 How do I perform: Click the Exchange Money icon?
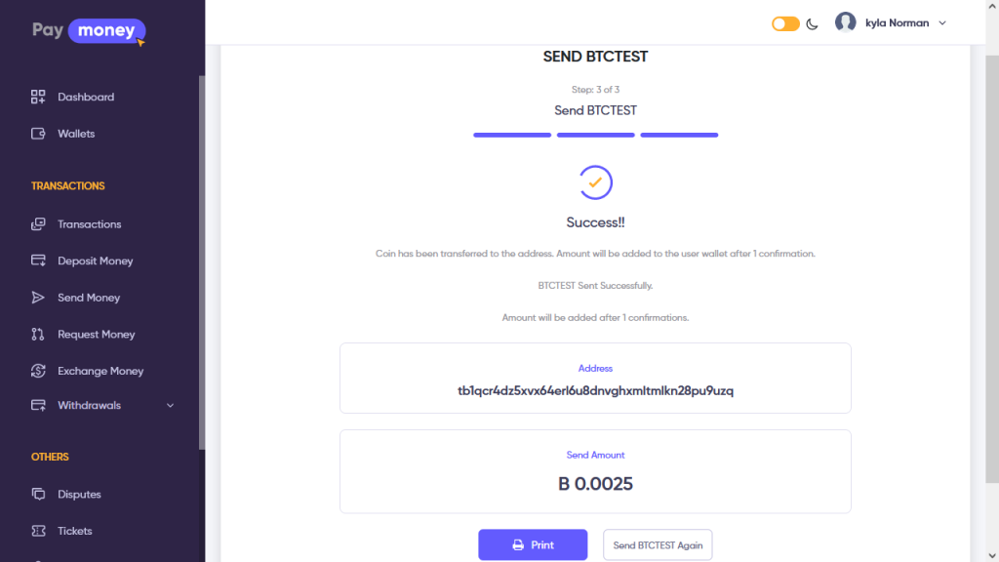click(x=38, y=371)
